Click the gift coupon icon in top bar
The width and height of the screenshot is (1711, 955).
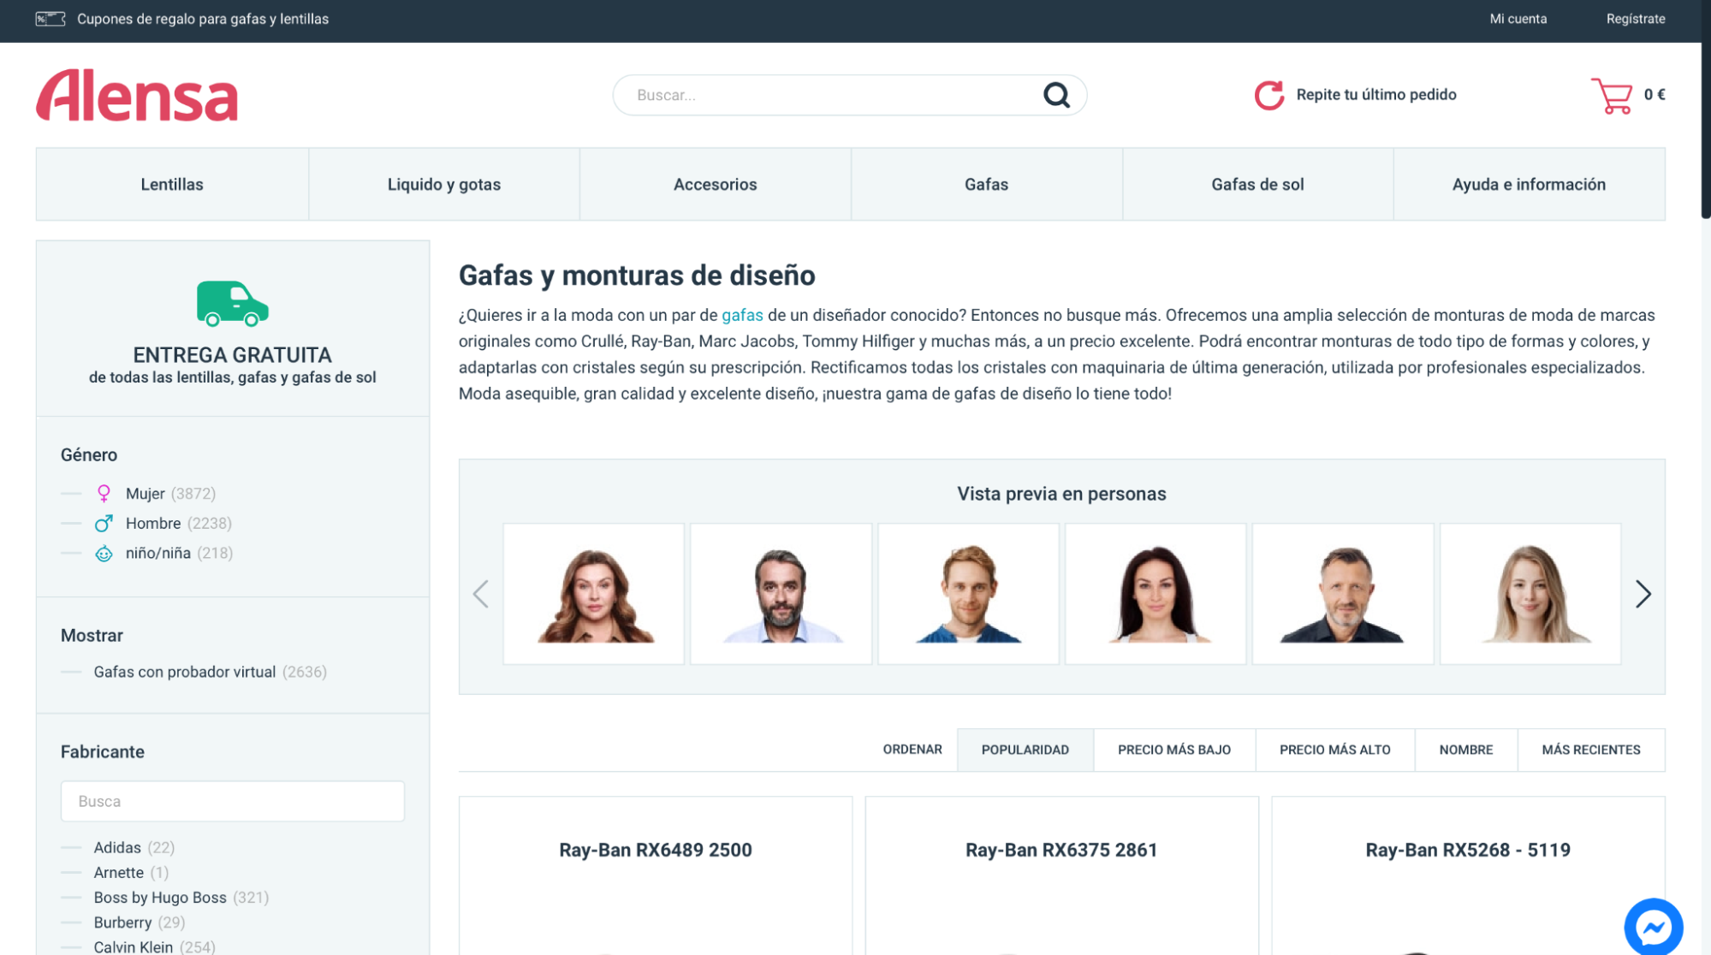coord(50,19)
